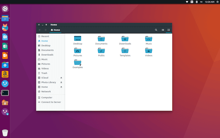Viewport: 220px width, 138px height.
Task: Launch Firefox from the dock
Action: tap(5, 27)
